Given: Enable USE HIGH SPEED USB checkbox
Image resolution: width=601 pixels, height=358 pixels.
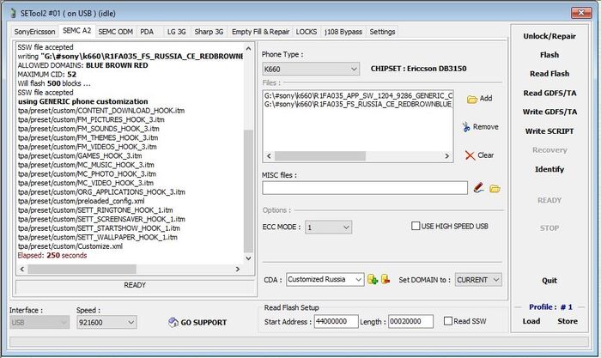Looking at the screenshot, I should coord(416,226).
